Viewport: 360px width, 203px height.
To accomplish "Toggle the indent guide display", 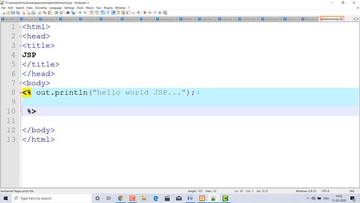I will (x=113, y=12).
